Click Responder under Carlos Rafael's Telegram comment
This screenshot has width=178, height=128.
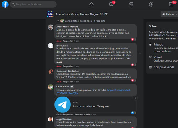[x=68, y=114]
